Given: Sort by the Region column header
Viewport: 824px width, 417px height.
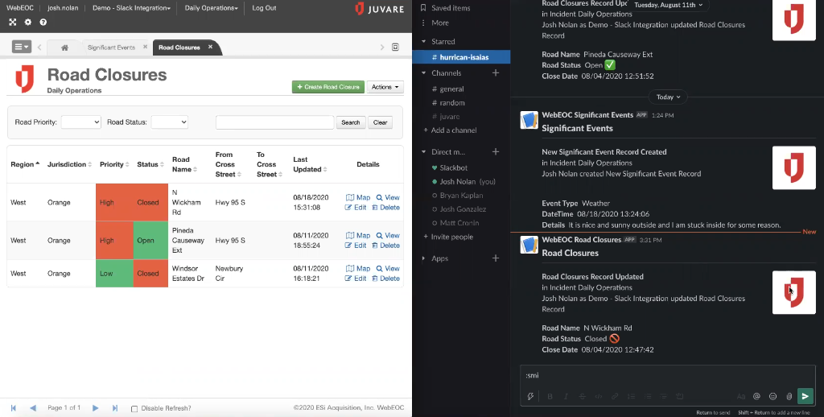Looking at the screenshot, I should pyautogui.click(x=25, y=164).
